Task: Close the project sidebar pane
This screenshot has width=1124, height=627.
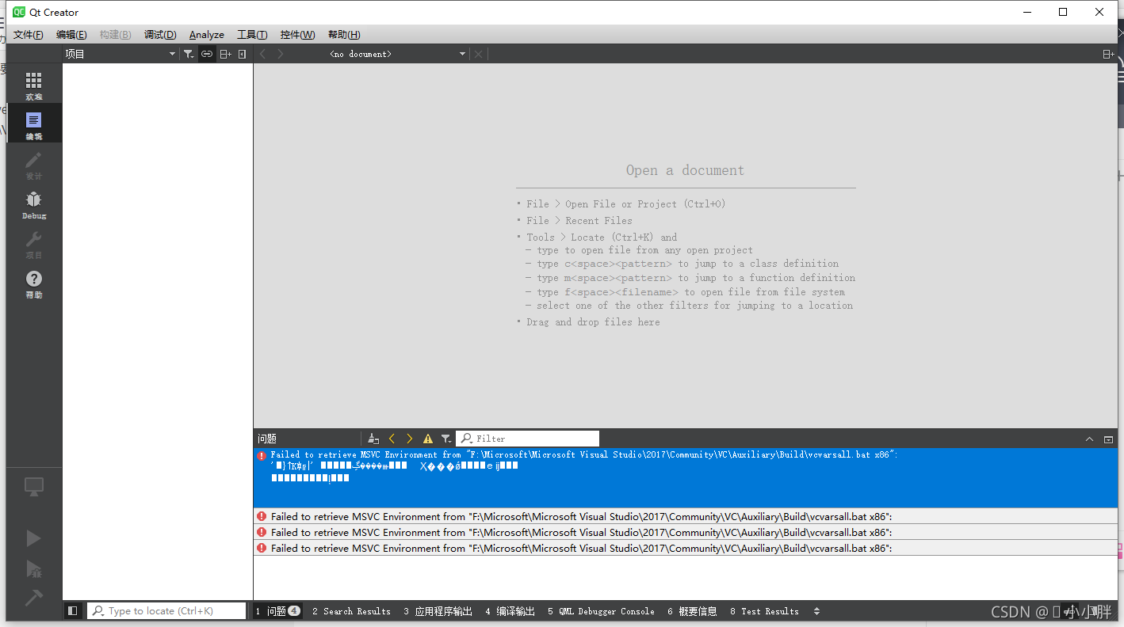Action: point(243,54)
